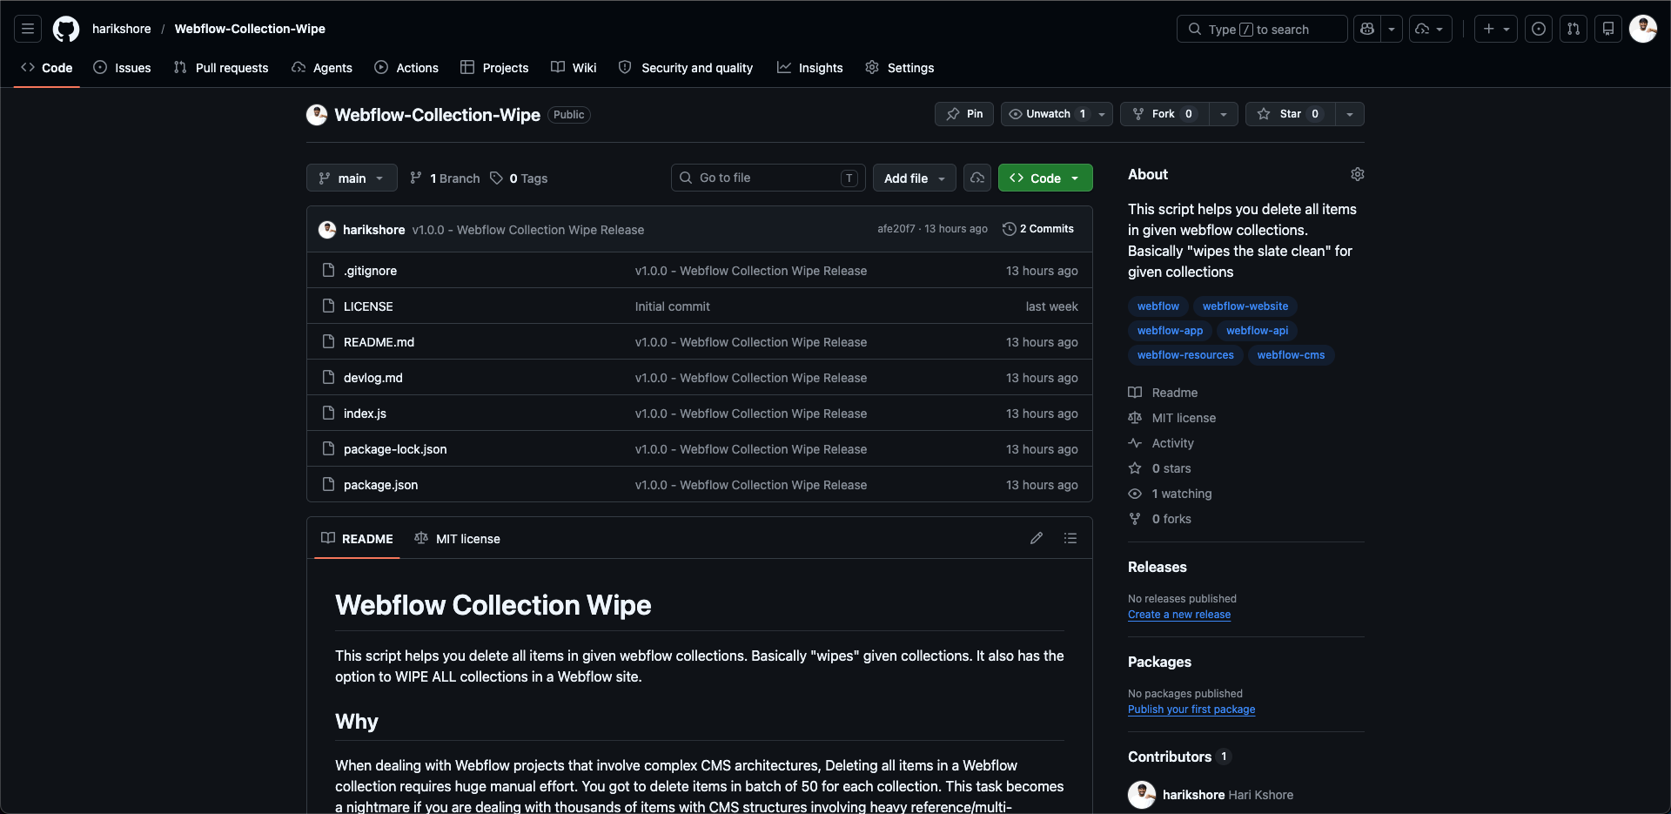
Task: Open the Wiki tab
Action: pyautogui.click(x=574, y=68)
